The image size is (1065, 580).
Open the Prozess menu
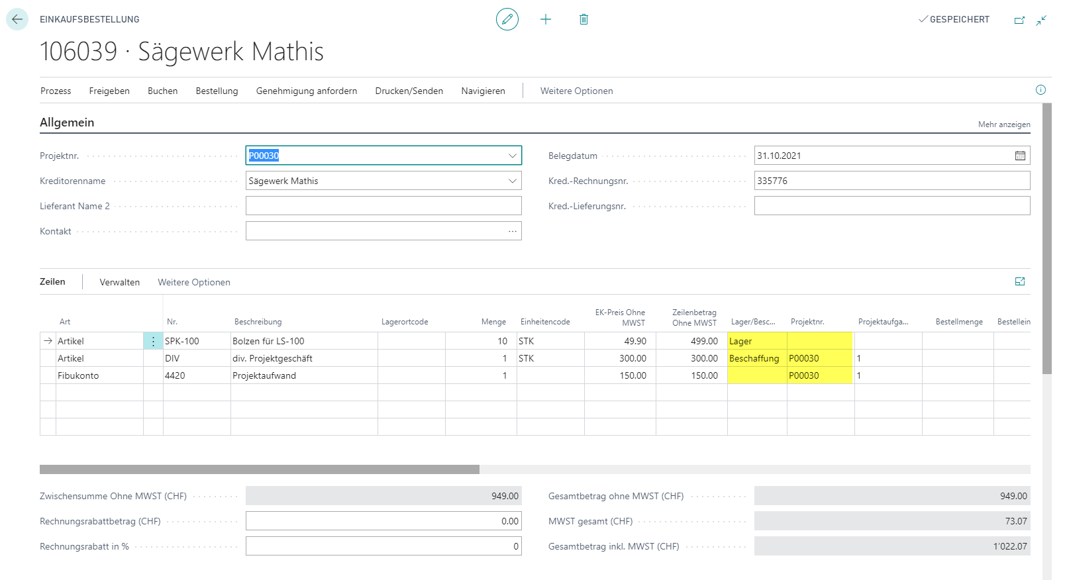point(56,91)
